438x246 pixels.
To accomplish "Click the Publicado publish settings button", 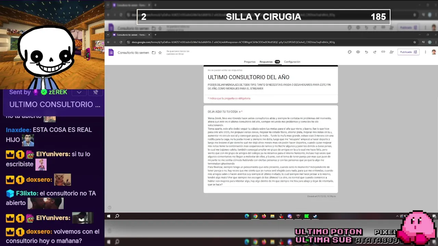I will pyautogui.click(x=409, y=52).
